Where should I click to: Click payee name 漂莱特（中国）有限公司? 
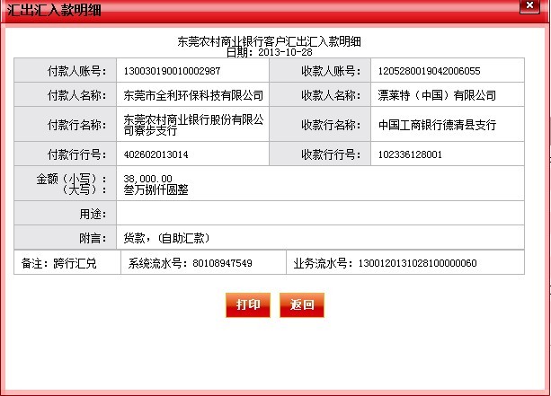[x=437, y=95]
